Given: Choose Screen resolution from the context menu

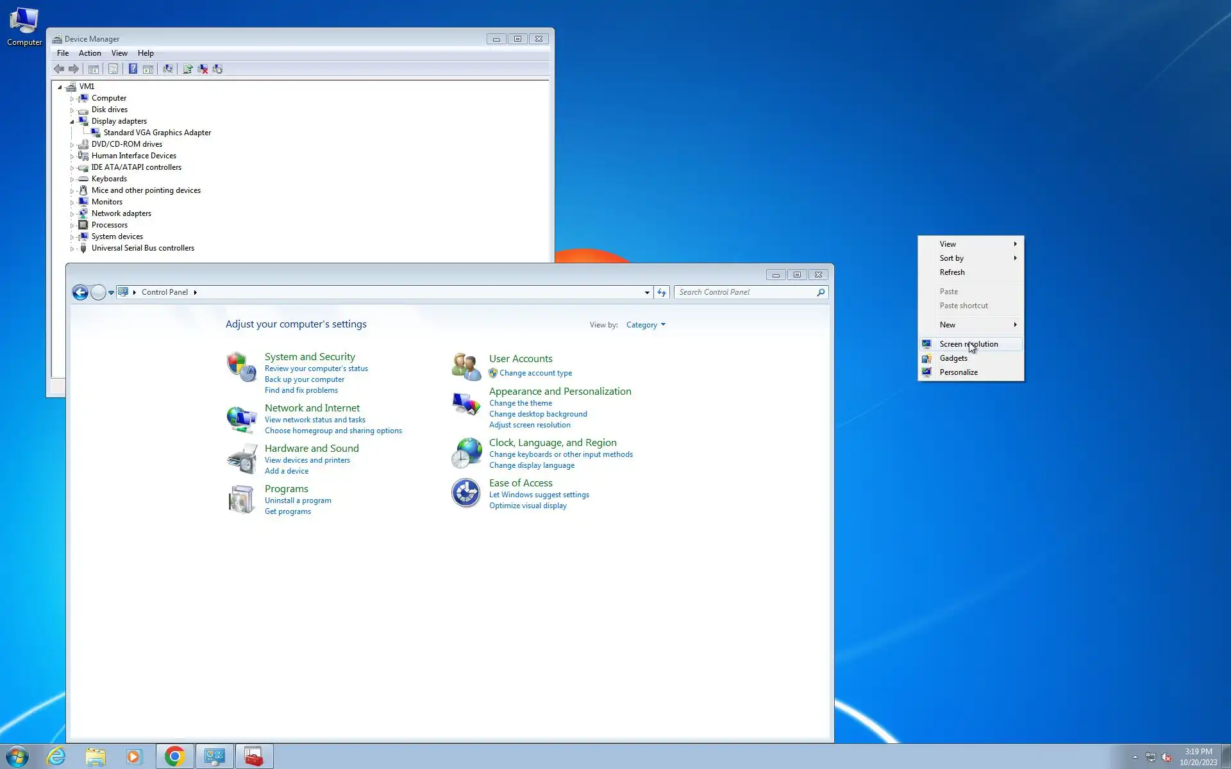Looking at the screenshot, I should pyautogui.click(x=968, y=344).
